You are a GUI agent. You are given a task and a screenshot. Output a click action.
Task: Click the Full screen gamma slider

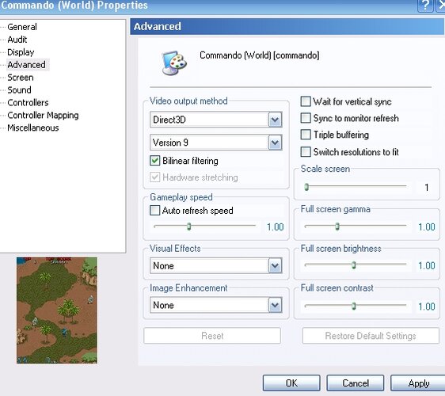coord(356,227)
